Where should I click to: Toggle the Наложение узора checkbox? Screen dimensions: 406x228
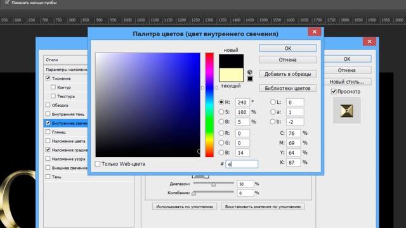[x=48, y=159]
